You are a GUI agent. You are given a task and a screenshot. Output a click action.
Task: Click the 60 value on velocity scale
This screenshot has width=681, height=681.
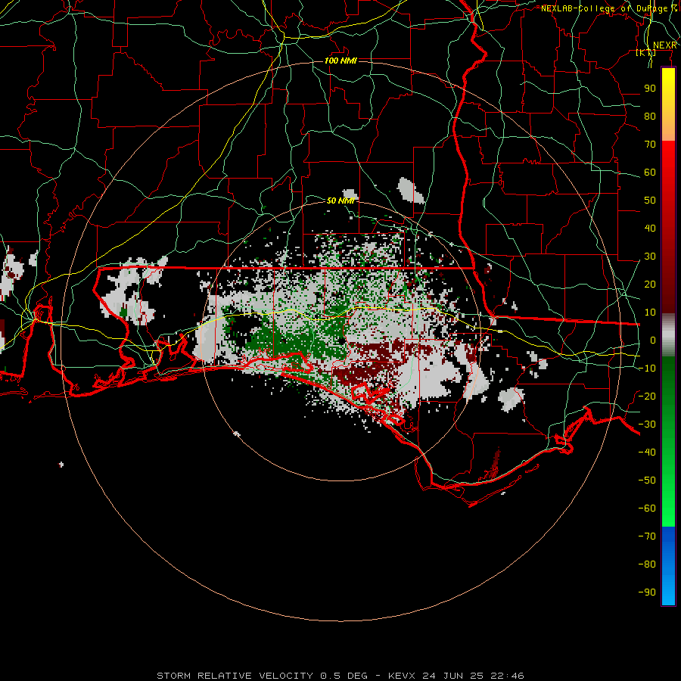point(650,172)
